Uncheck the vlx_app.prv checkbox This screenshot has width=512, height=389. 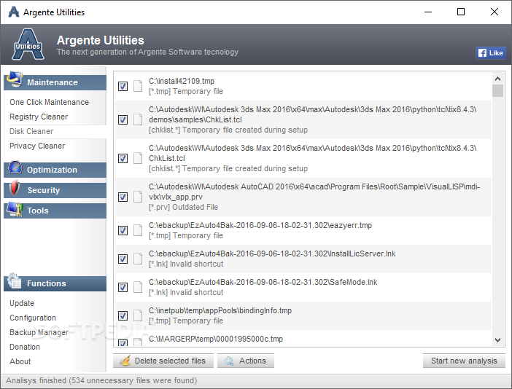[x=123, y=197]
